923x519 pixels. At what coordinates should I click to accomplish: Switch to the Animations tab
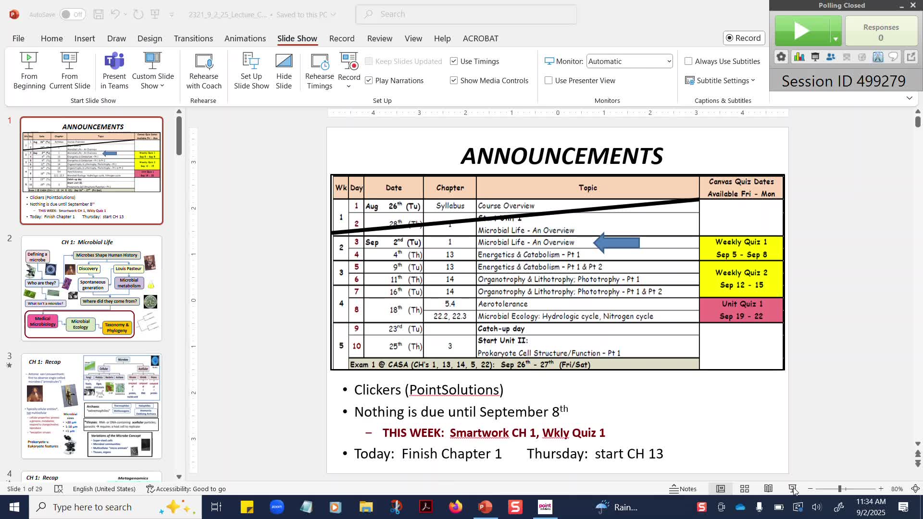point(245,38)
